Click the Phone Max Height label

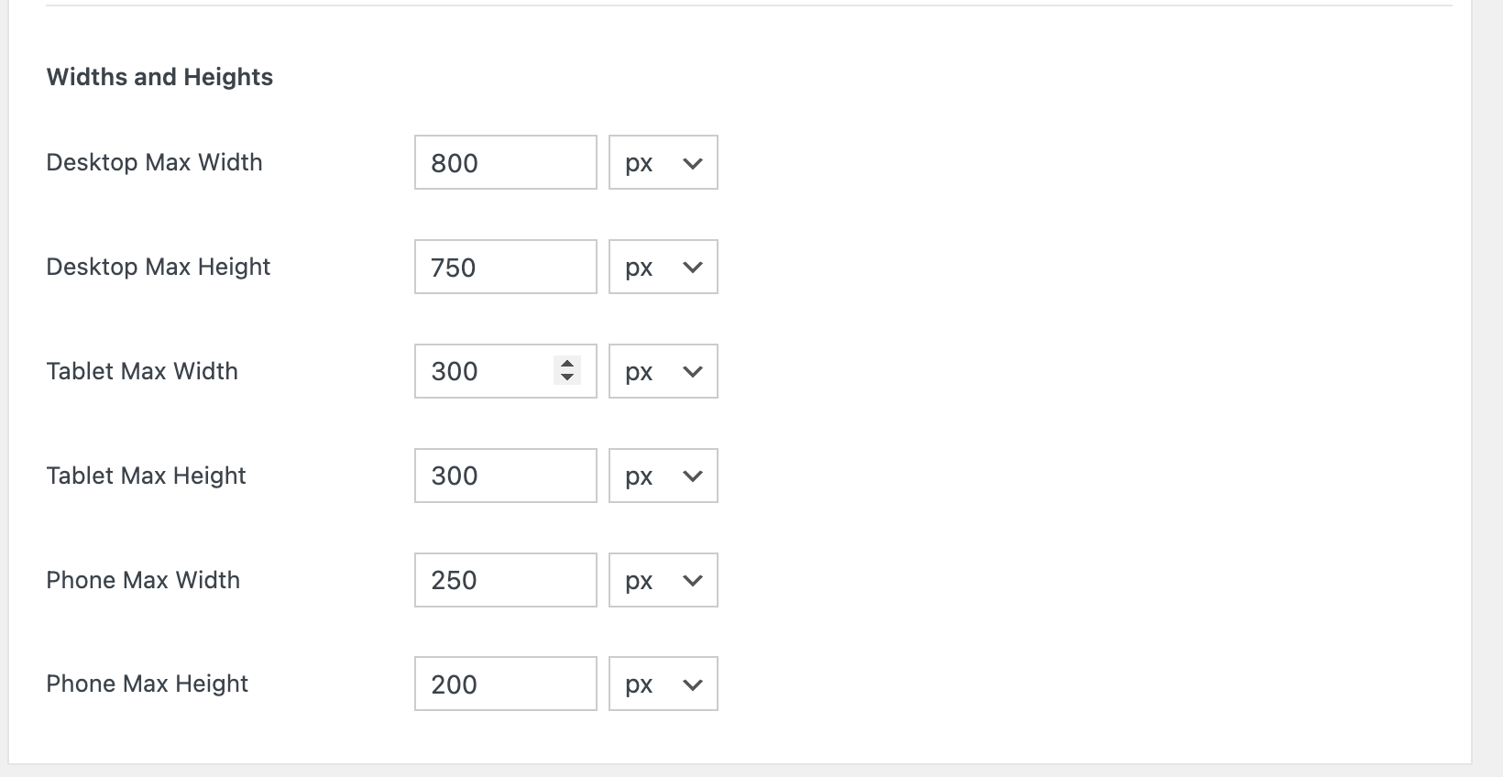pos(147,684)
